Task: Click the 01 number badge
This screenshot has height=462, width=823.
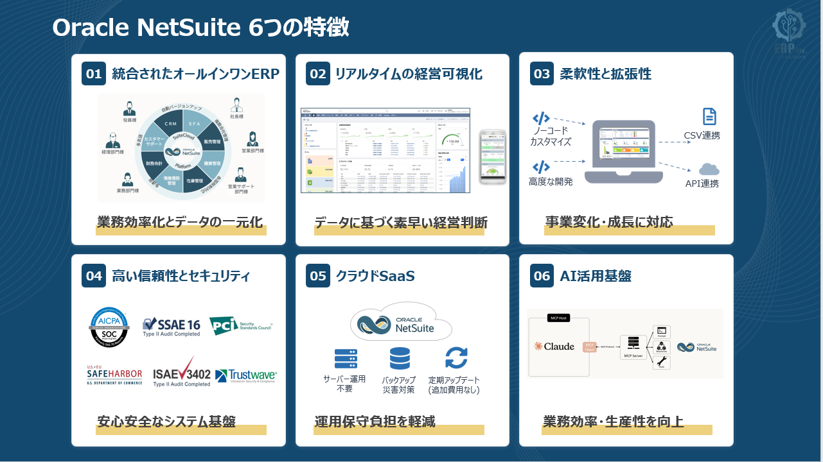Action: 94,74
